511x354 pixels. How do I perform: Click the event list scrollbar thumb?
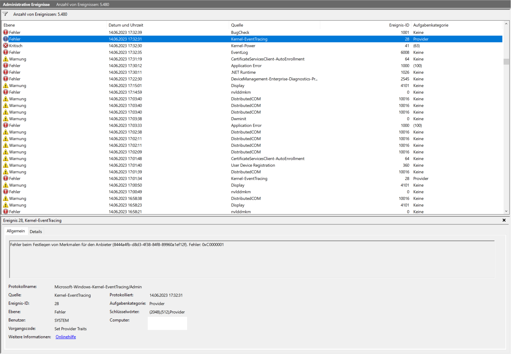[x=506, y=62]
